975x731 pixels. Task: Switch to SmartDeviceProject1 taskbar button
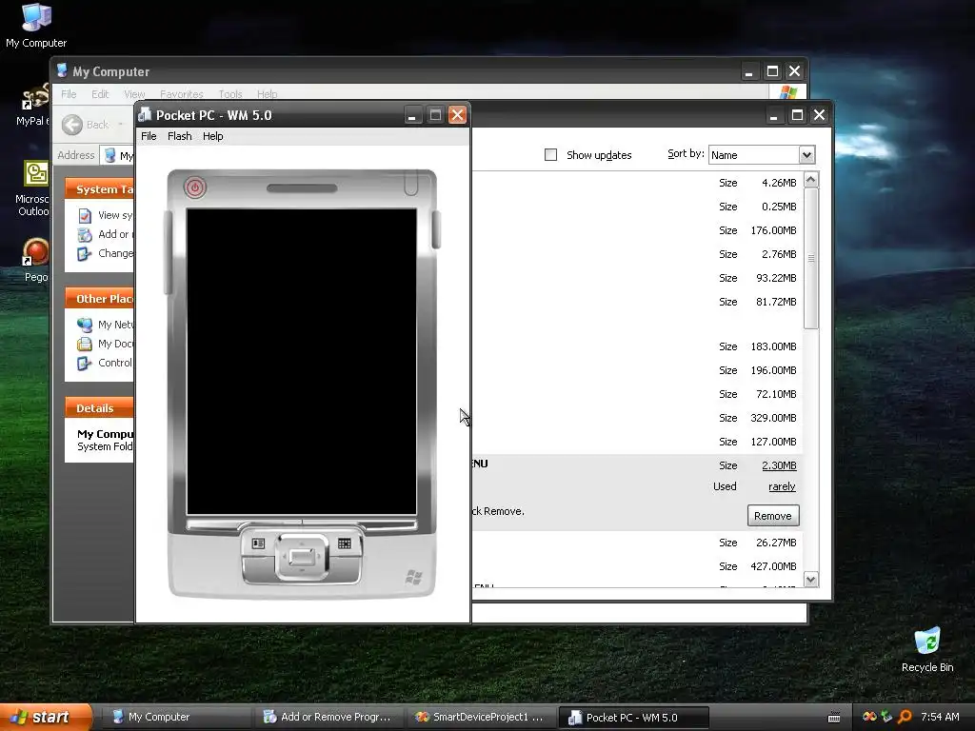(480, 717)
